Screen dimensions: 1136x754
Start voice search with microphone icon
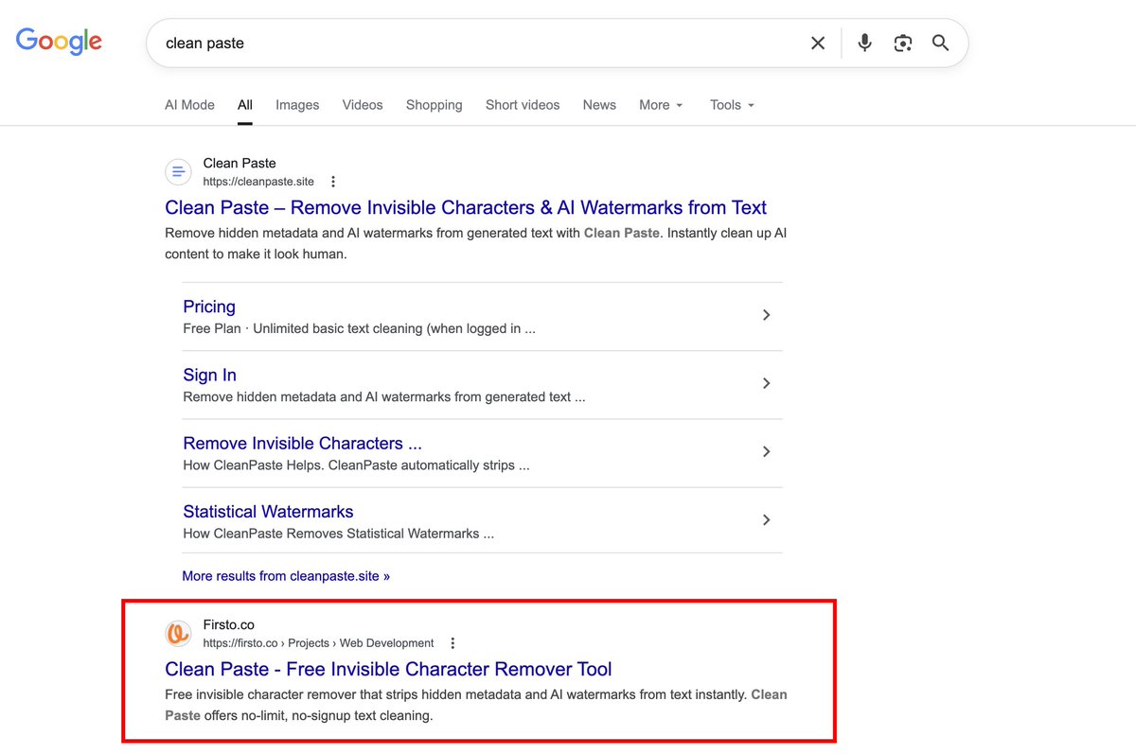(x=864, y=43)
